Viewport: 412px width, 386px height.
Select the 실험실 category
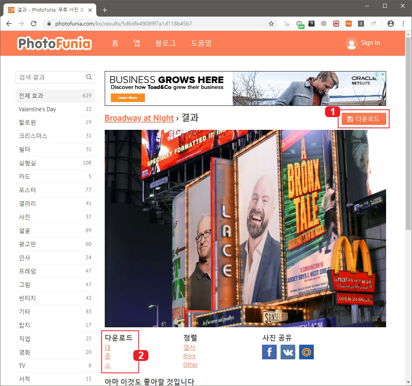[x=55, y=163]
